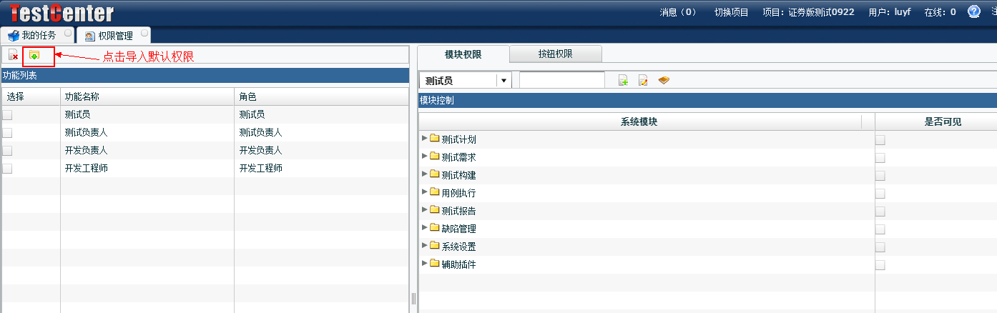This screenshot has height=313, width=997.
Task: Open the 消息（0） messages link
Action: pos(677,12)
